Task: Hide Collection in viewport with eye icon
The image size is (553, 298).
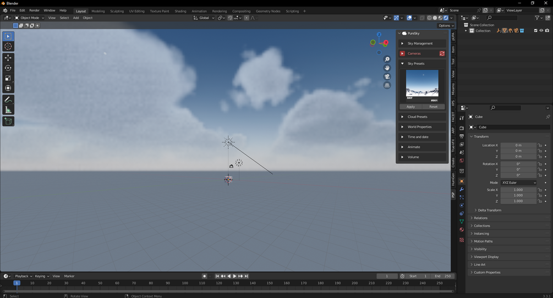Action: tap(541, 31)
